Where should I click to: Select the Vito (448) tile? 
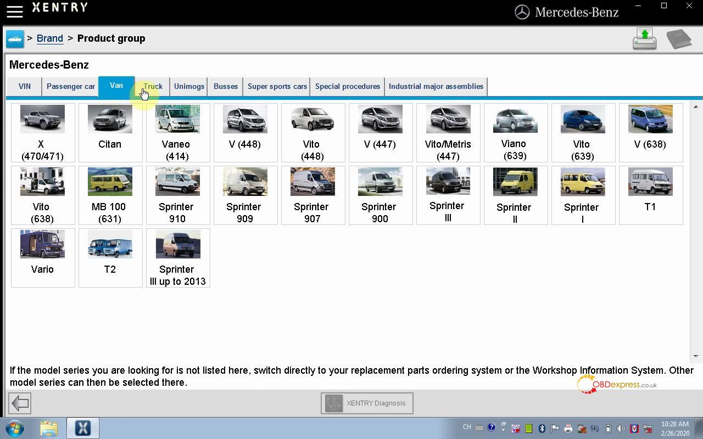313,133
